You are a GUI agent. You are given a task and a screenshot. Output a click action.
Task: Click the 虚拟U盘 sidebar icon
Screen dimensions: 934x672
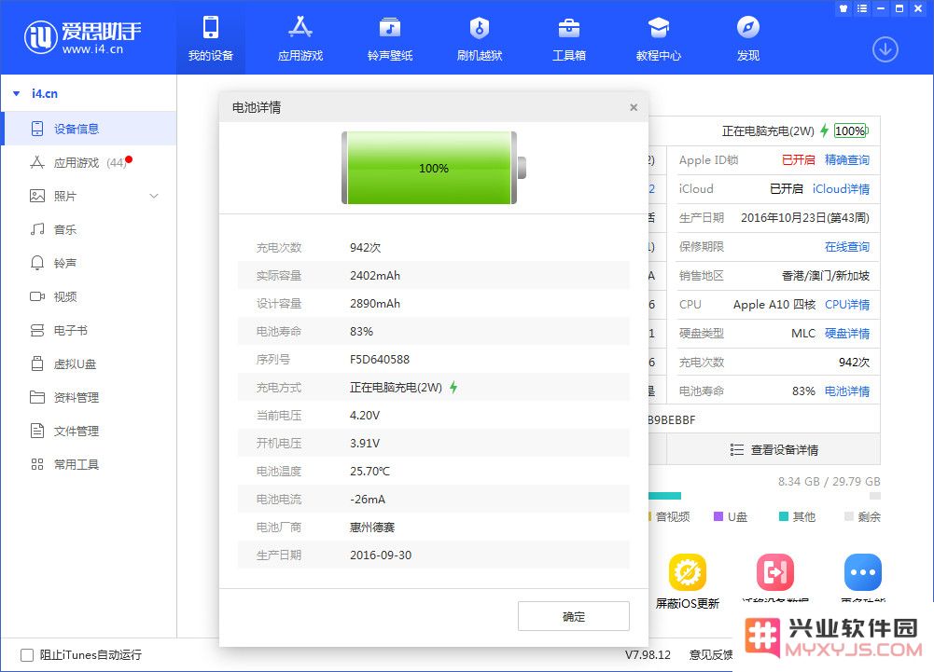click(37, 363)
